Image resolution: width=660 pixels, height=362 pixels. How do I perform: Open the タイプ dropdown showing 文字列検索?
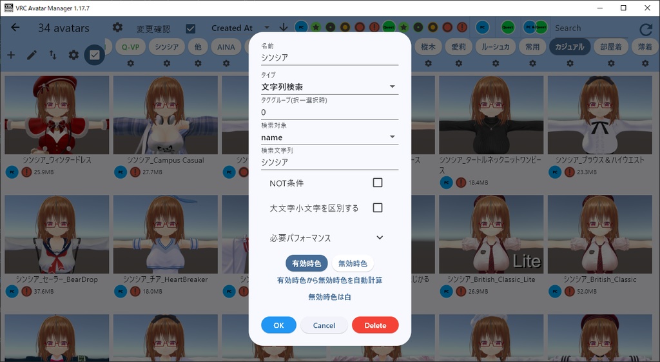[329, 87]
